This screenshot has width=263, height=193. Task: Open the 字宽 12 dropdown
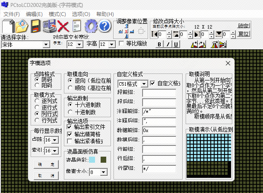[x=79, y=45]
